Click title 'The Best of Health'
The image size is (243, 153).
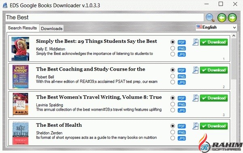click(59, 125)
